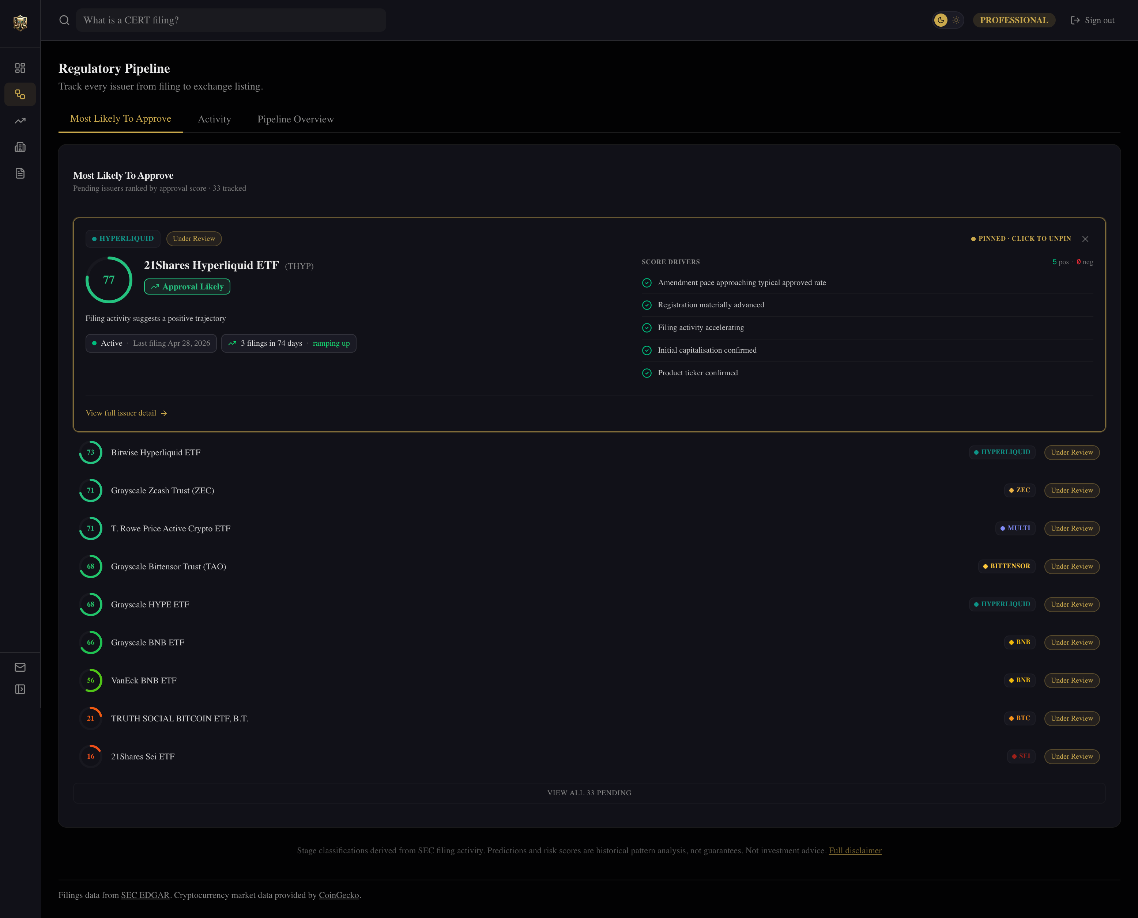Switch to light mode sun icon

pos(957,20)
